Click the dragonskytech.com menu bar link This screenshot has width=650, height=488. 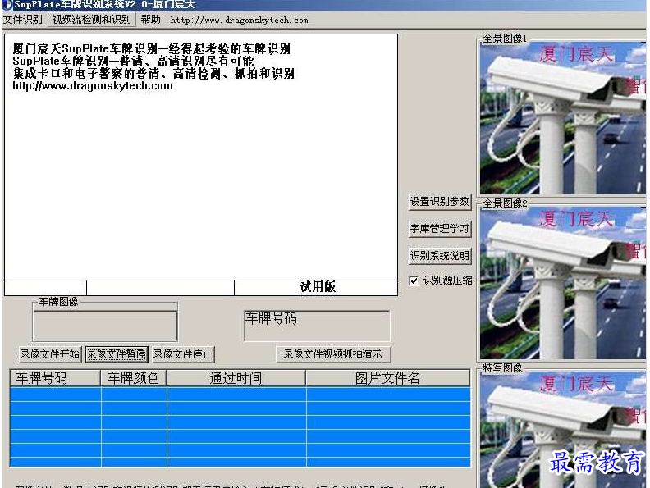[x=239, y=20]
